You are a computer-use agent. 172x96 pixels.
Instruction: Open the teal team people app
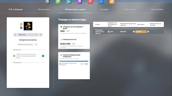pyautogui.click(x=69, y=2)
